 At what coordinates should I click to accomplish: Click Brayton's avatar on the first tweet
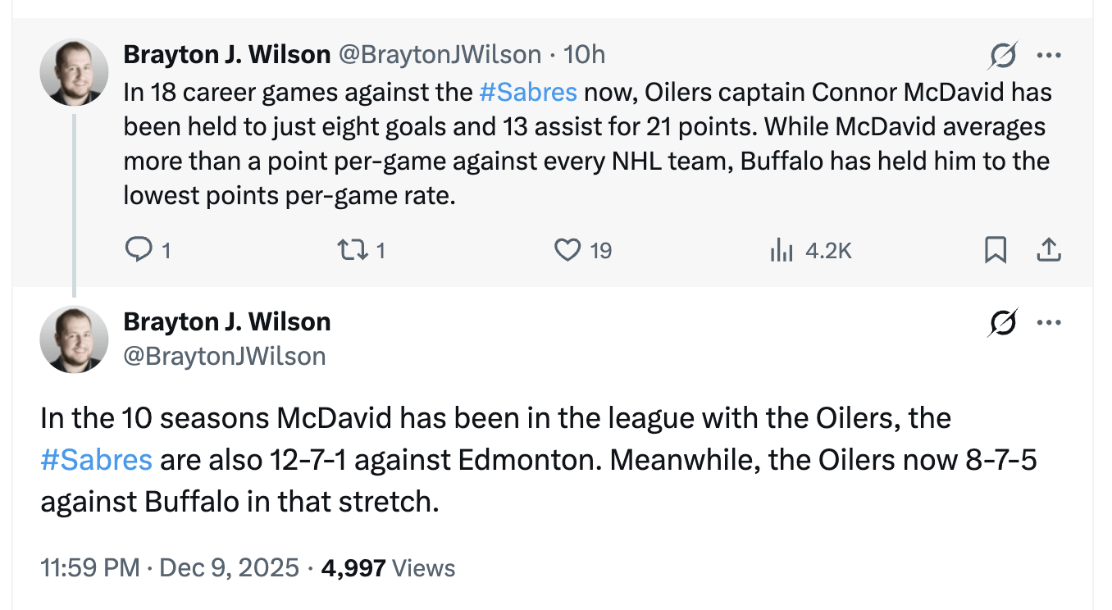(x=74, y=72)
